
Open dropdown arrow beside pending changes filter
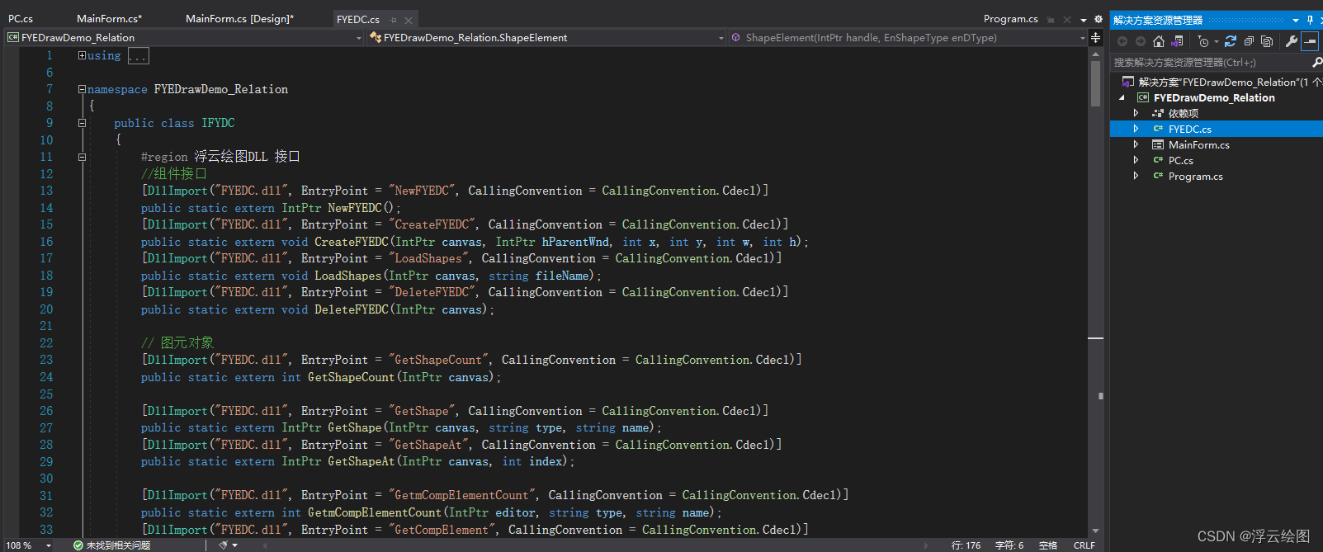point(1216,41)
